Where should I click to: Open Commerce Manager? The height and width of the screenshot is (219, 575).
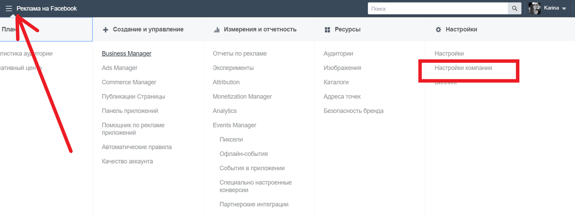click(x=129, y=82)
